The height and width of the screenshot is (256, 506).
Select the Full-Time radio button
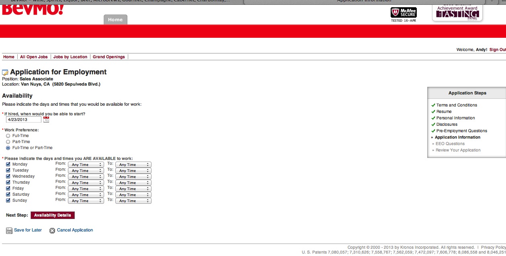pos(8,136)
